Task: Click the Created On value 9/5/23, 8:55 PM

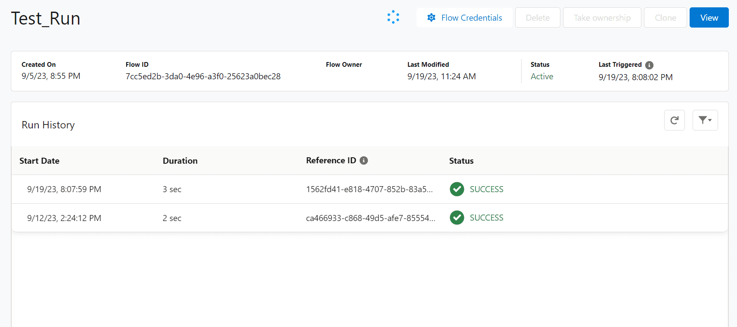Action: tap(51, 76)
